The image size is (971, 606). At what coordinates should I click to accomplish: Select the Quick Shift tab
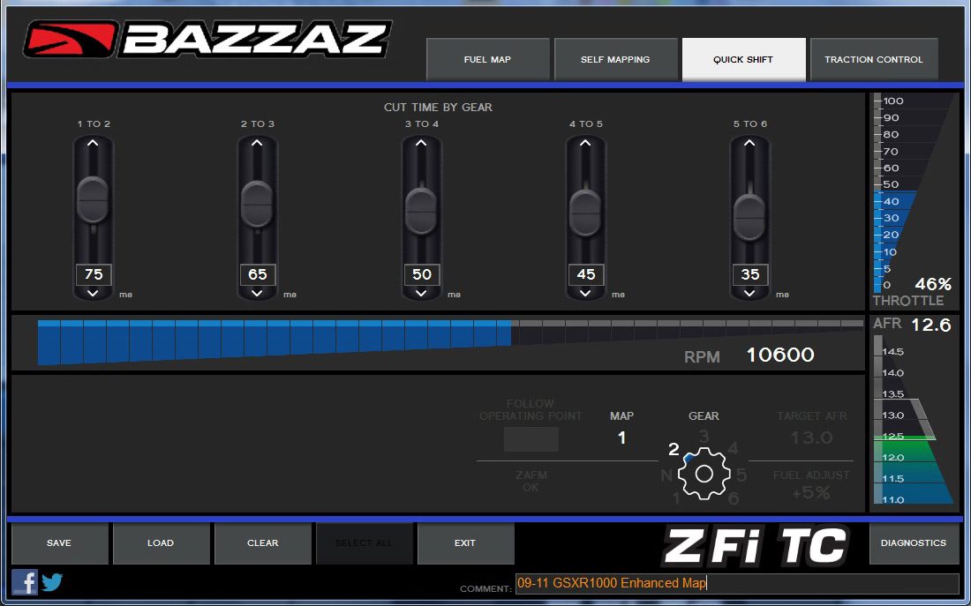coord(744,59)
